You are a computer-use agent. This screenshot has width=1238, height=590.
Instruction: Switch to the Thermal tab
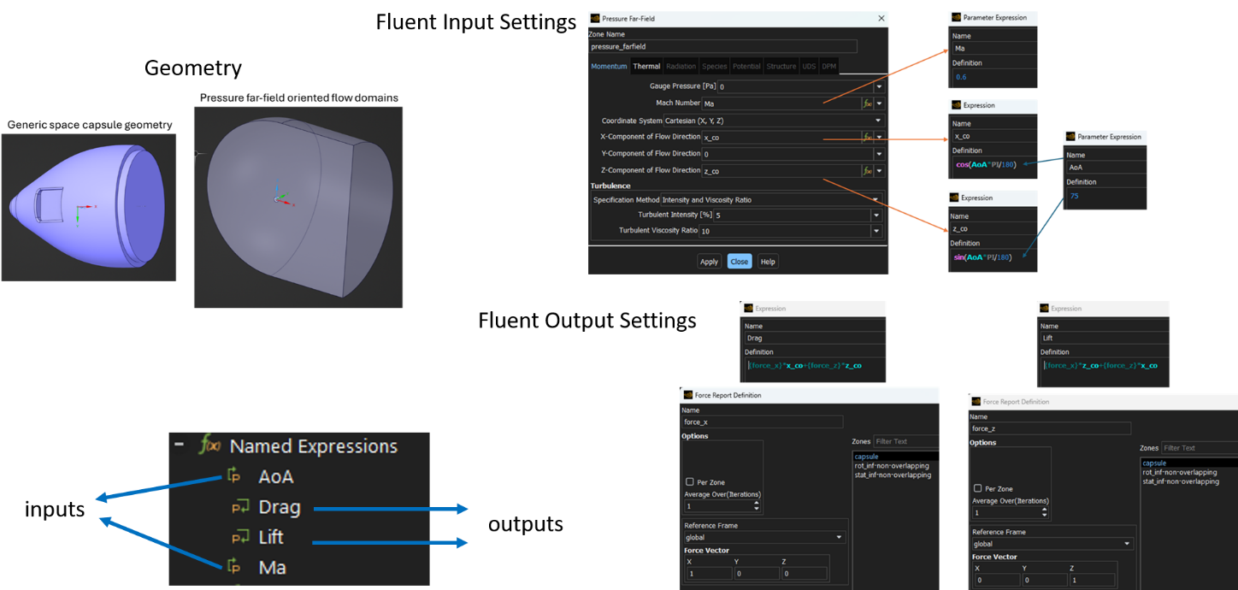(x=646, y=67)
